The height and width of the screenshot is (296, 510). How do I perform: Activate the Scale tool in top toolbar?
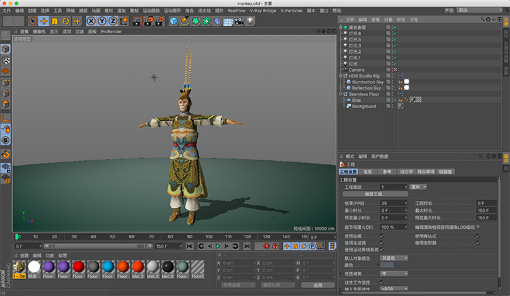click(x=54, y=21)
